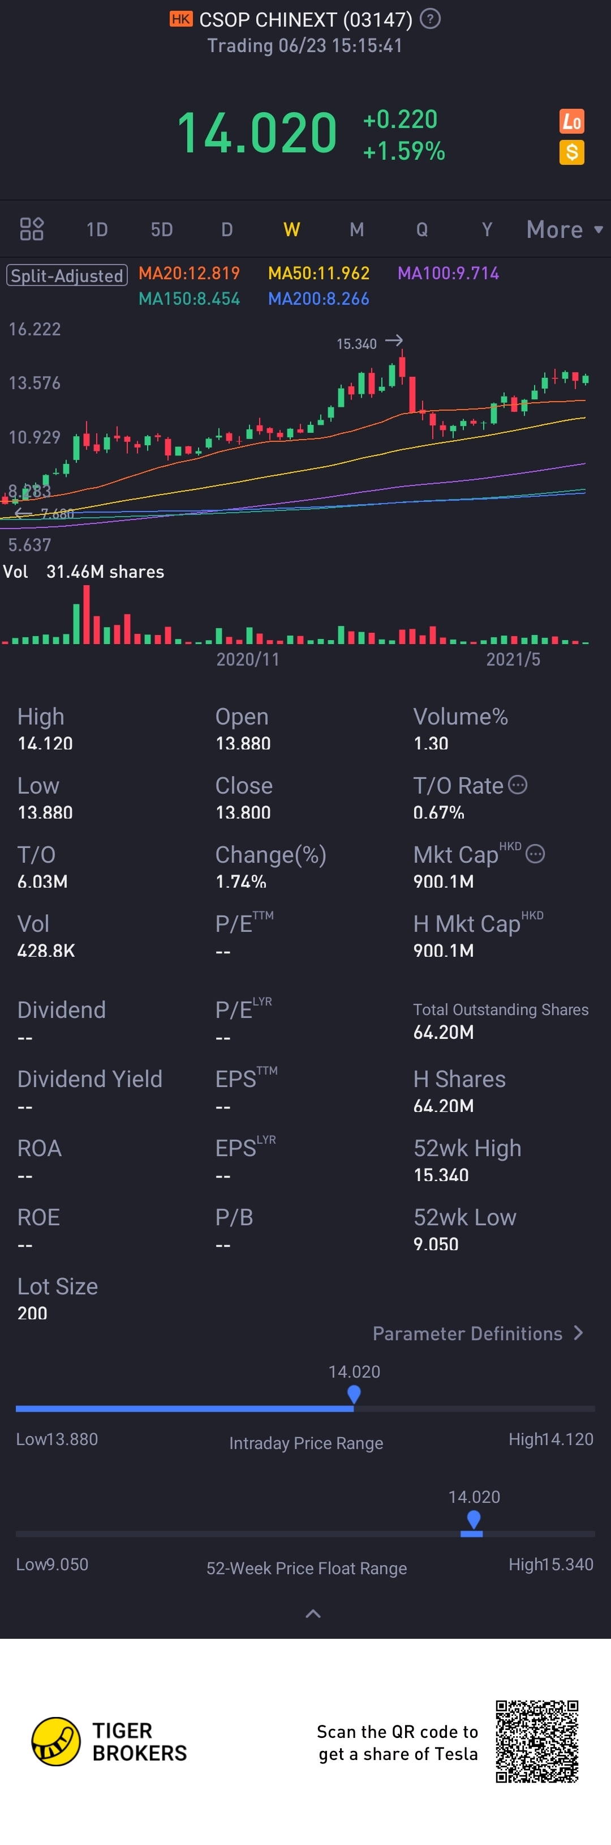Select the W weekly chart tab

point(291,229)
